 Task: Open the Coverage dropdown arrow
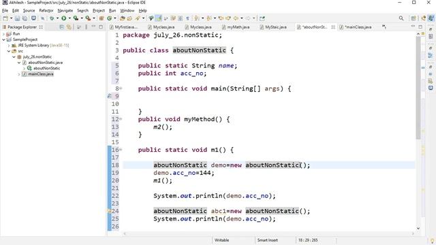tap(82, 18)
